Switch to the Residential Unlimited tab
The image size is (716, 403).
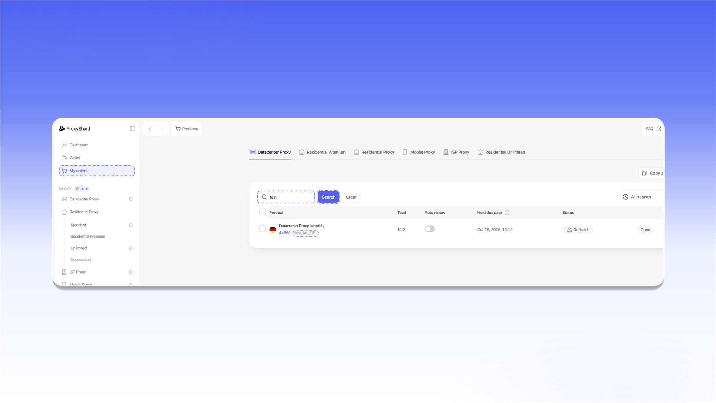point(501,152)
